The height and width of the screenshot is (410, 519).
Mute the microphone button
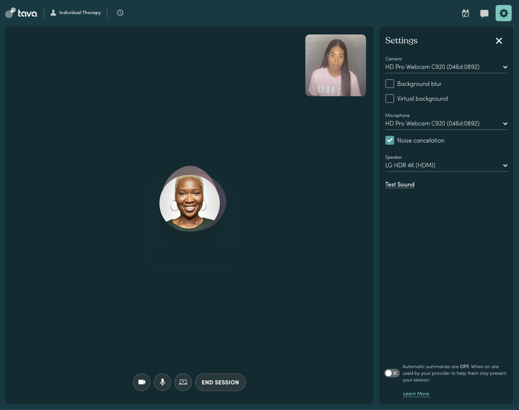(x=163, y=382)
